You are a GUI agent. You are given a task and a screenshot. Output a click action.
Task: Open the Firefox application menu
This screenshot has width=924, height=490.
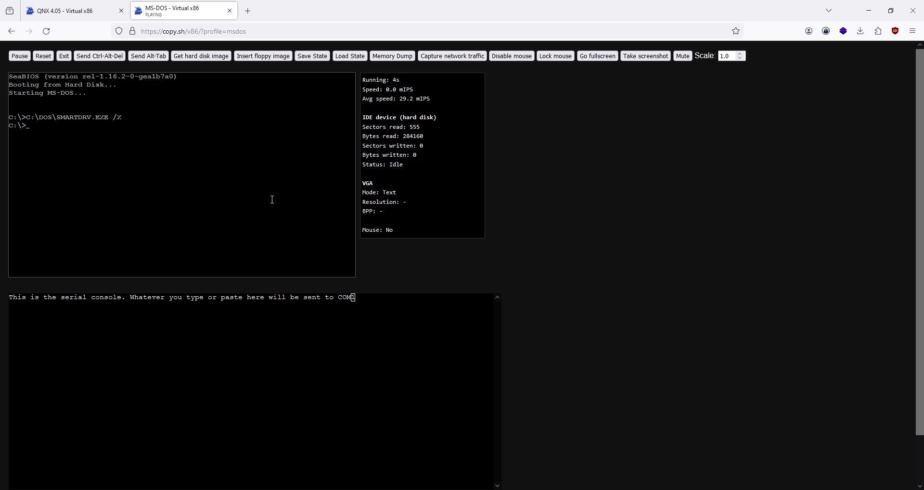912,31
